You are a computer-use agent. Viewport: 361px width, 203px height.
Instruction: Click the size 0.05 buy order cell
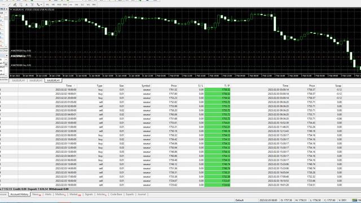(122, 152)
